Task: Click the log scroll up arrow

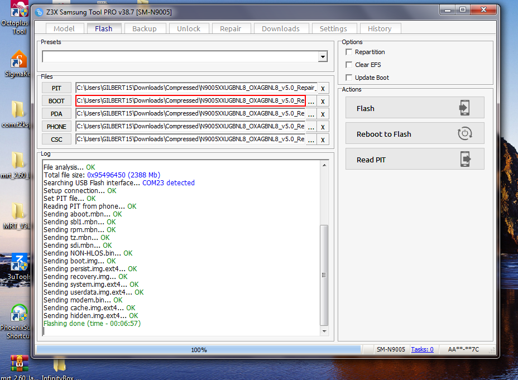Action: (324, 165)
